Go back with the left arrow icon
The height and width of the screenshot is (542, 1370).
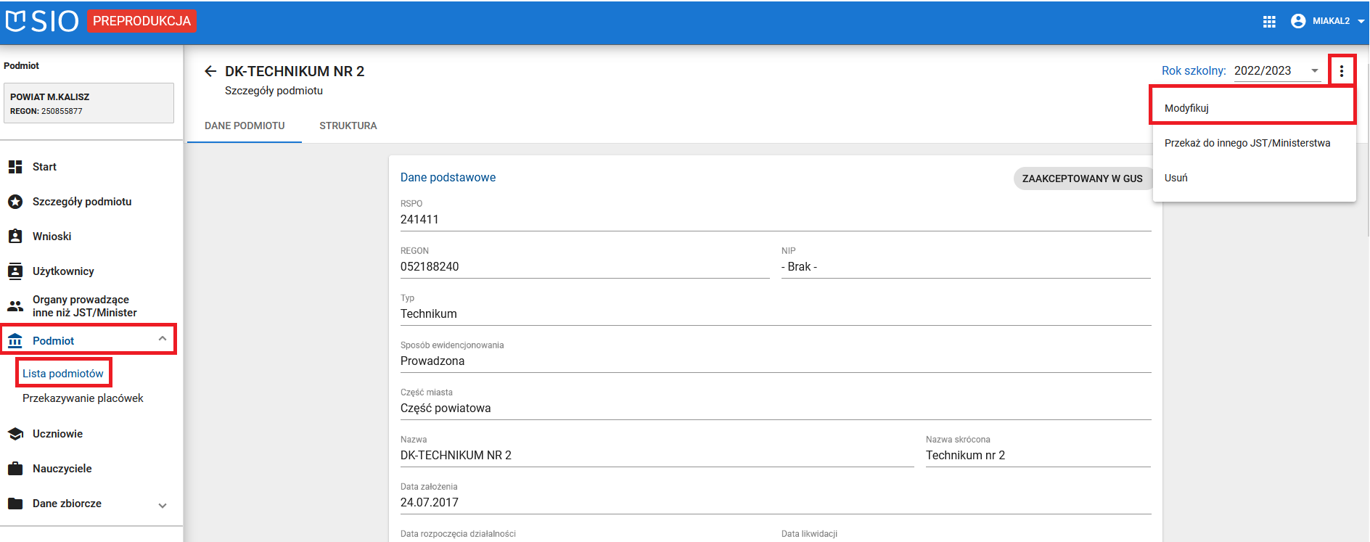(210, 71)
